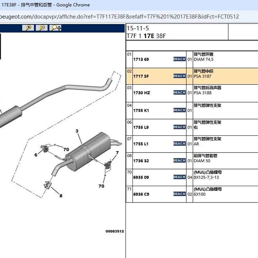Click the description 6X100
Screen dimensions: 258x258
pyautogui.click(x=199, y=194)
